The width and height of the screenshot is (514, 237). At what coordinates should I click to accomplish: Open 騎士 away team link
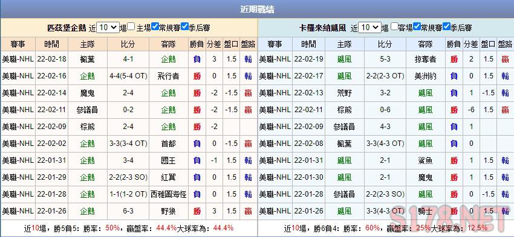click(x=426, y=211)
